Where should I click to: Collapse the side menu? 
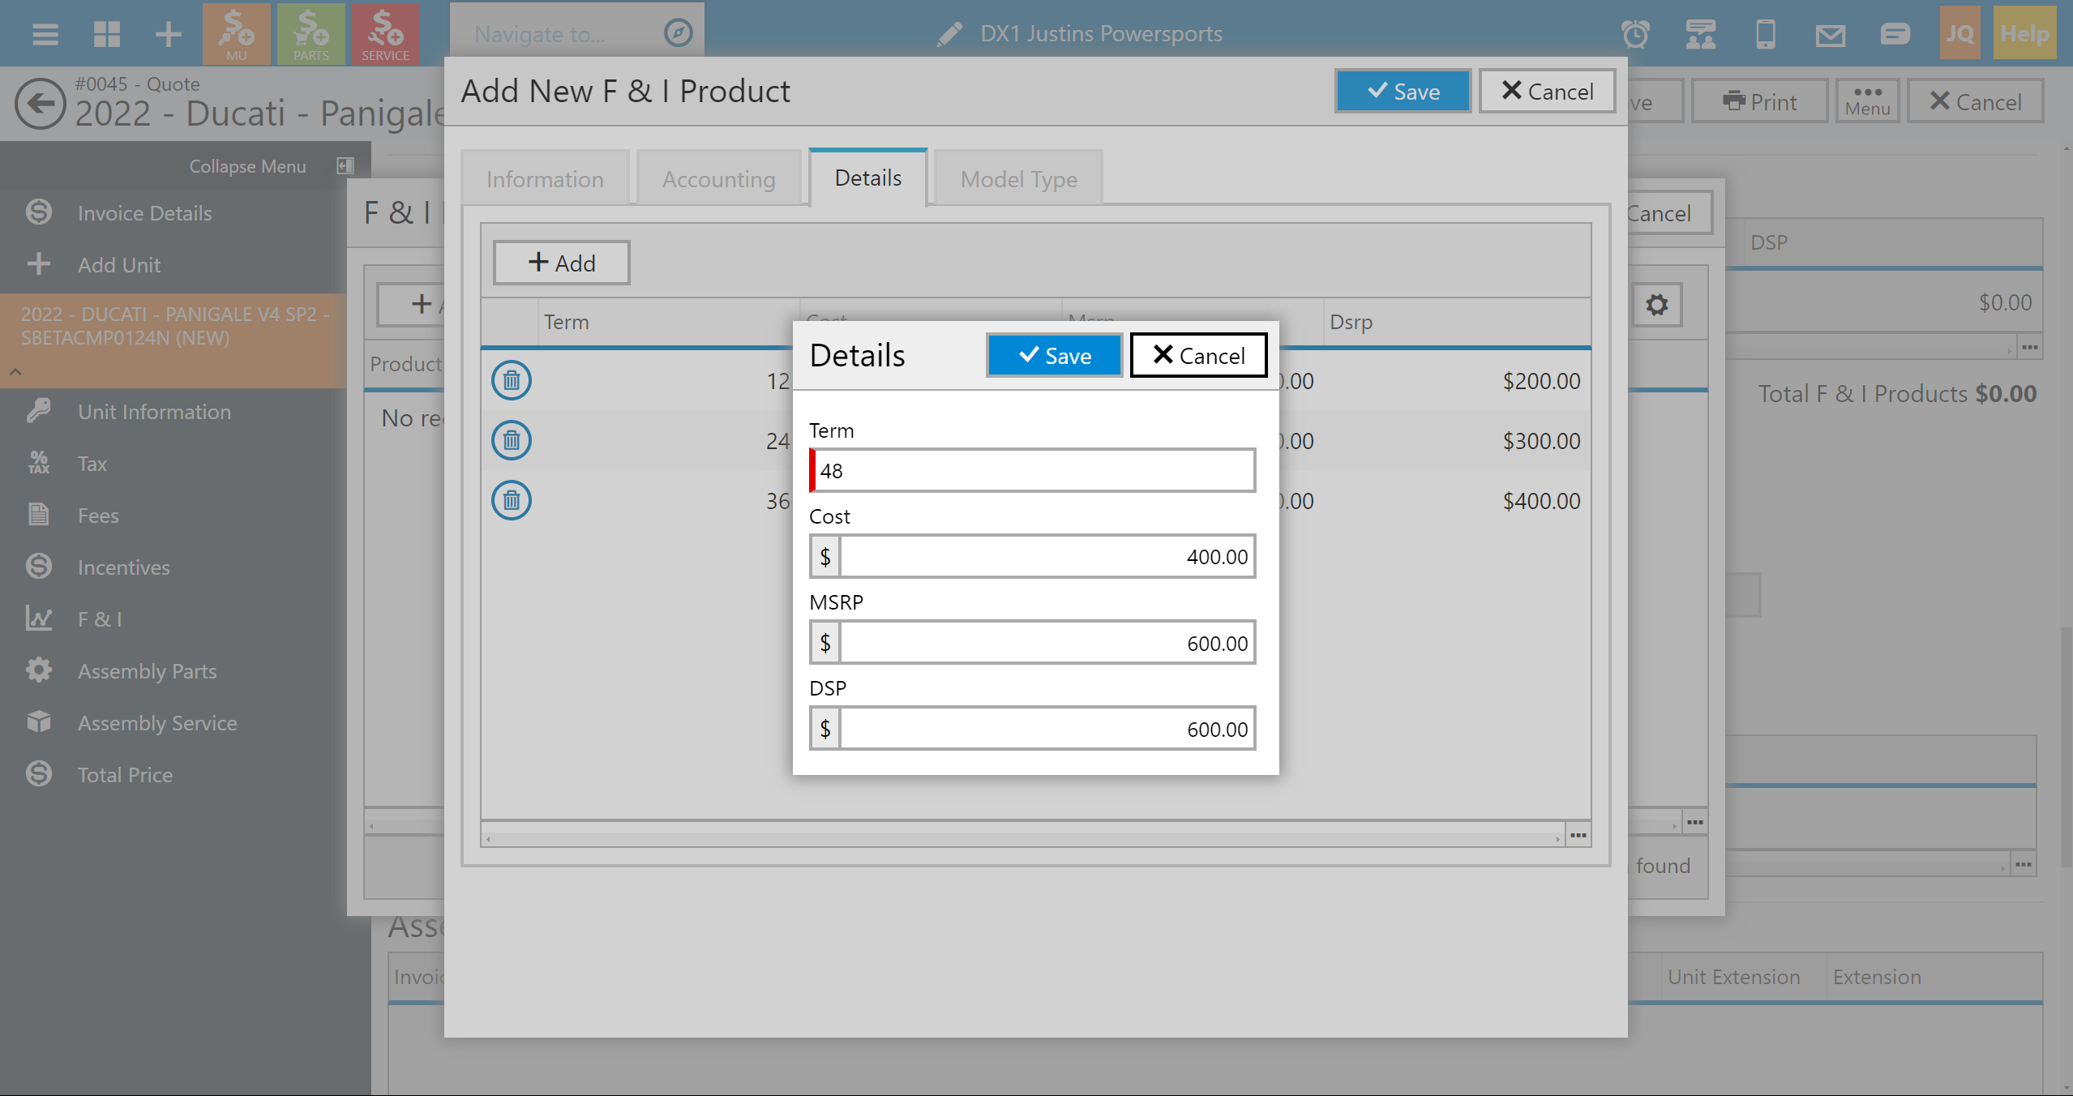(x=345, y=166)
